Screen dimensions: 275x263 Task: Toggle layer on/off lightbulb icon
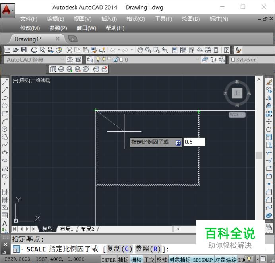pos(98,59)
